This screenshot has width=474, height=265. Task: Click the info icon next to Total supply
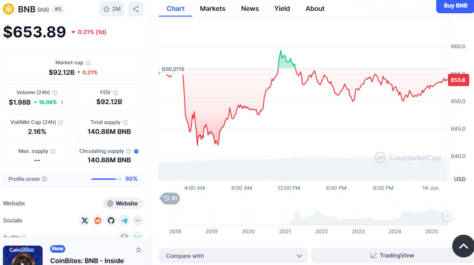coord(125,122)
